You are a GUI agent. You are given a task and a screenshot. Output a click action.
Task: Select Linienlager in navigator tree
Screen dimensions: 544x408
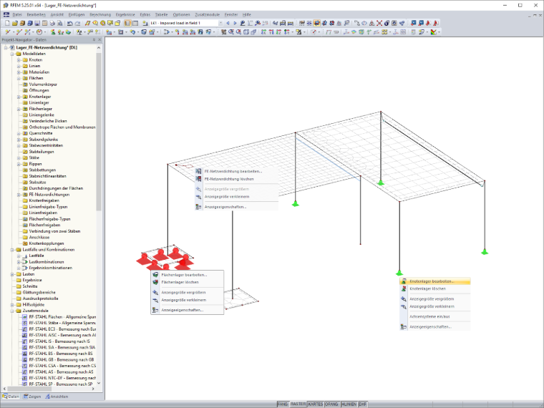[x=39, y=102]
